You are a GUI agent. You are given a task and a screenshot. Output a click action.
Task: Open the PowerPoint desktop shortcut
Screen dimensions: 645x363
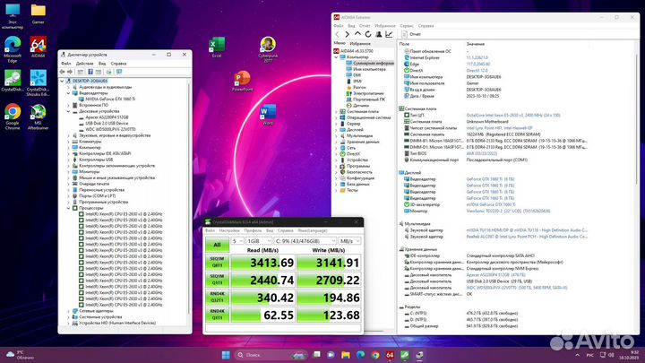(242, 80)
